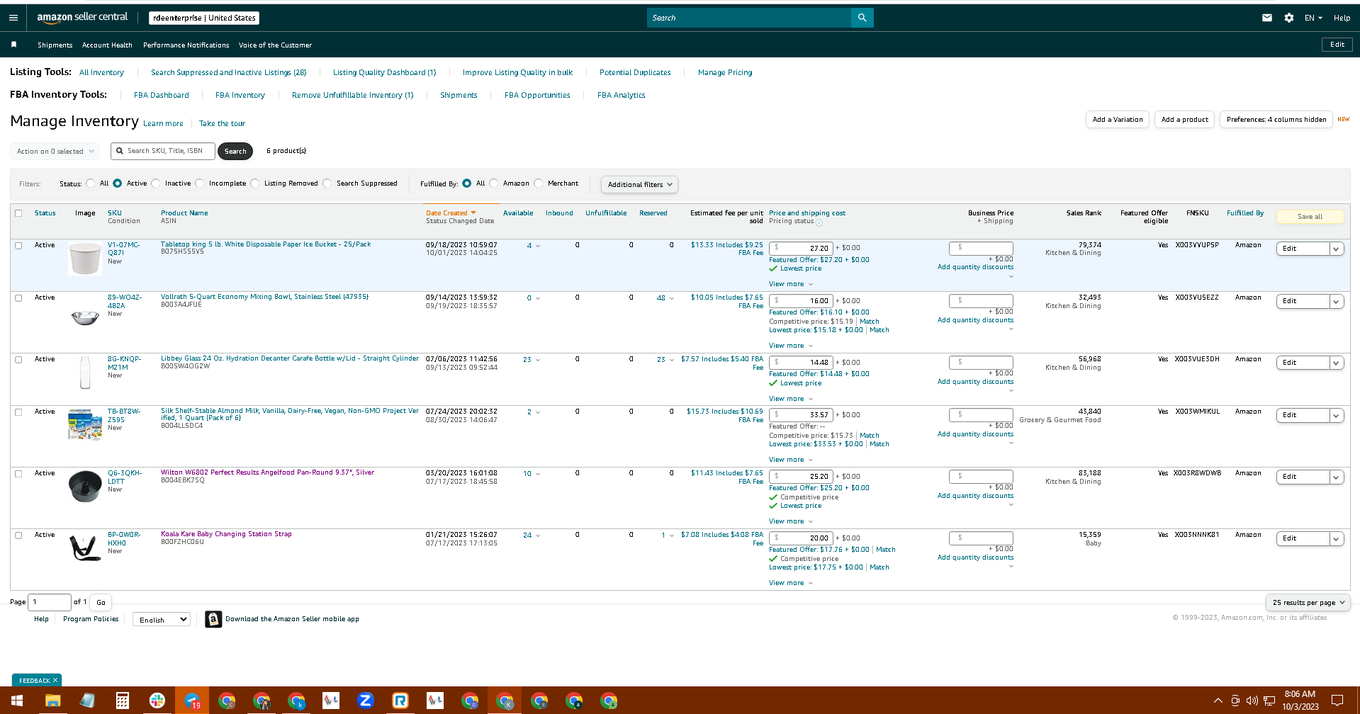1360x714 pixels.
Task: Open the English language select in the footer
Action: click(x=162, y=619)
